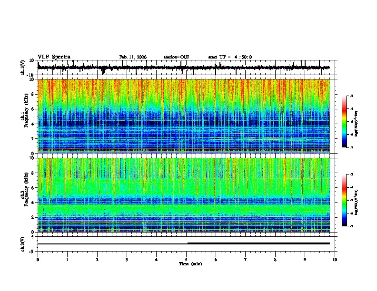377x291 pixels.
Task: Click the ch.1 color bar log(PSD) unit label
Action: click(357, 124)
